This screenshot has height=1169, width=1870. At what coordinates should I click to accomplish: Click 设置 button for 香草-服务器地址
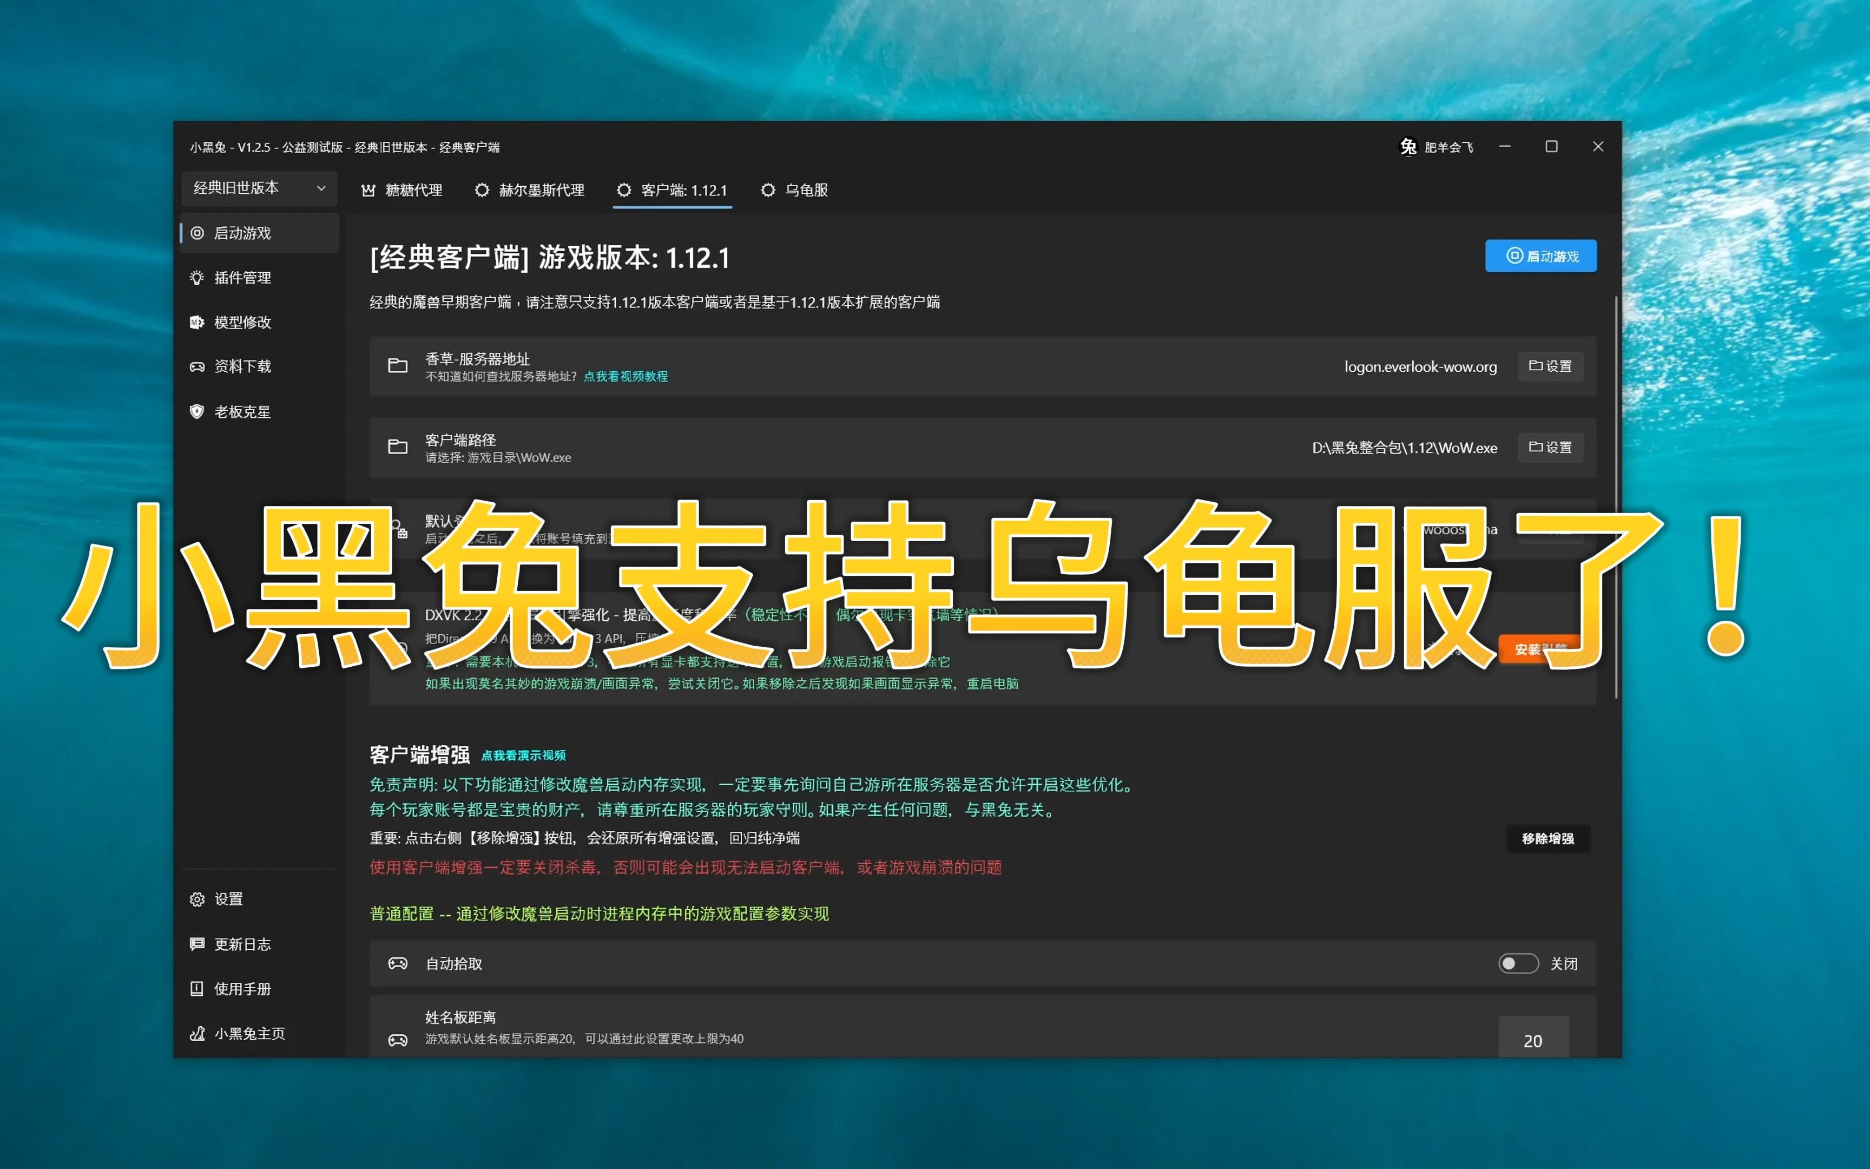(x=1550, y=366)
